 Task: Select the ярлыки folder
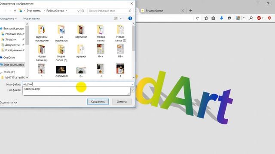coord(81,51)
